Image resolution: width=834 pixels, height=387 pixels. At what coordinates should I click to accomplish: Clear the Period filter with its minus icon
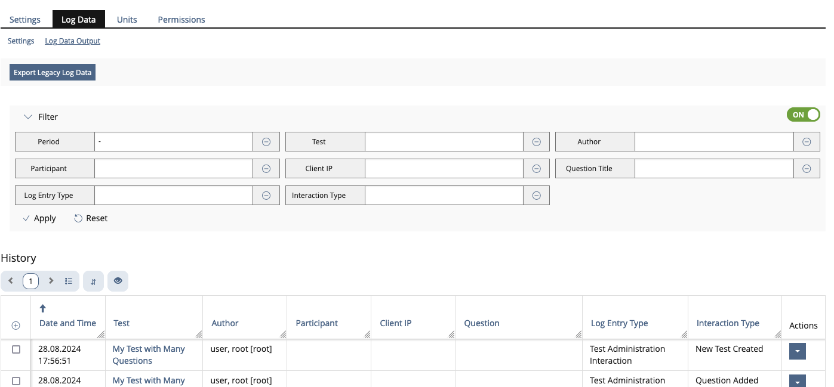pyautogui.click(x=266, y=141)
